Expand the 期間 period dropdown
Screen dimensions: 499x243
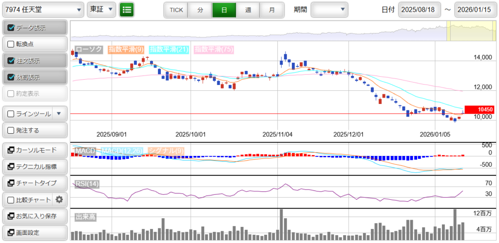[x=329, y=9]
